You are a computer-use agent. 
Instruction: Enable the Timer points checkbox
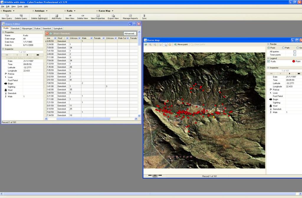point(295,55)
